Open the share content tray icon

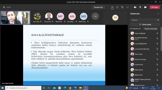pos(145,7)
